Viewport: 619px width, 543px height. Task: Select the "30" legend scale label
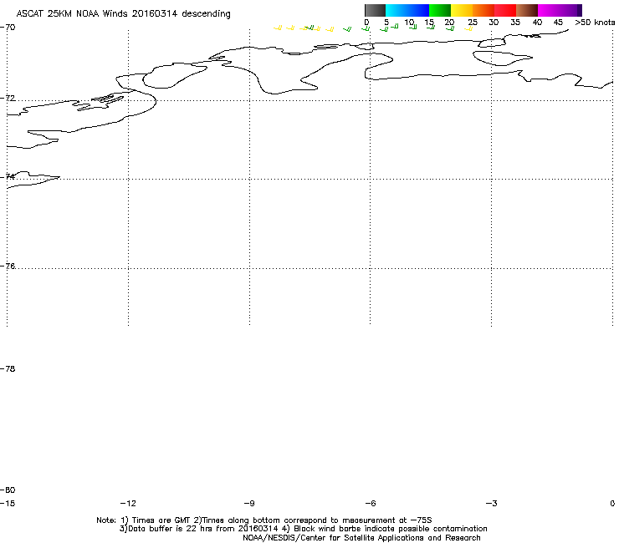click(x=494, y=23)
